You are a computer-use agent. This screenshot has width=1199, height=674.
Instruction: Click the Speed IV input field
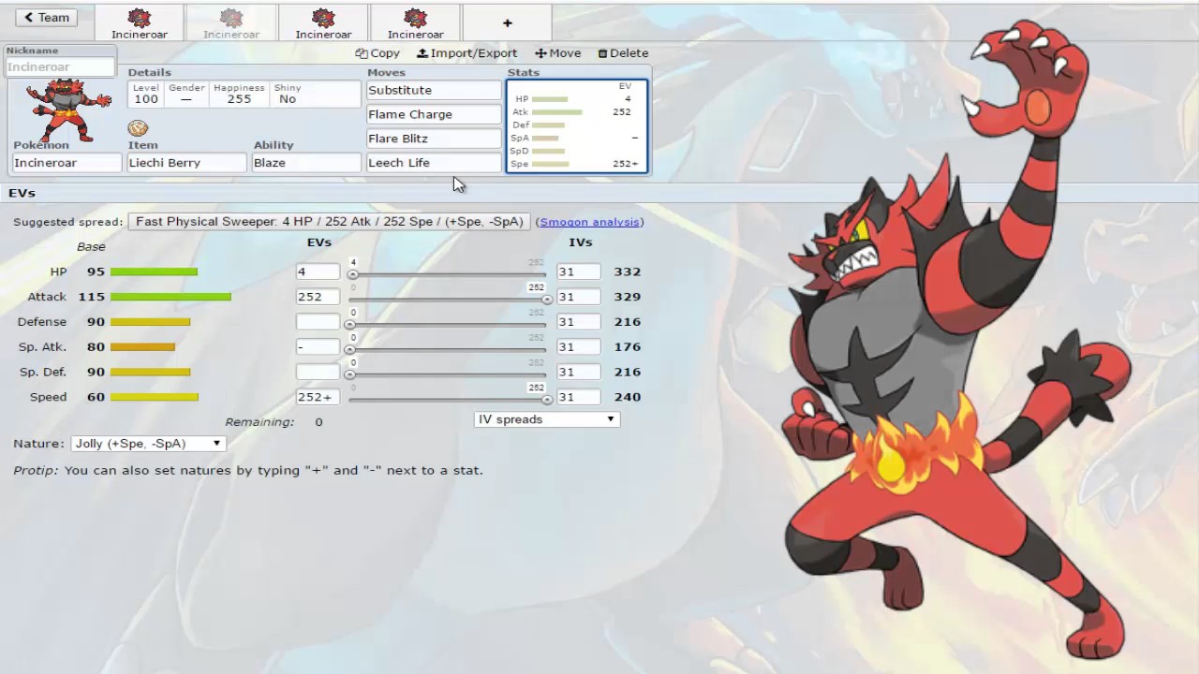coord(578,397)
